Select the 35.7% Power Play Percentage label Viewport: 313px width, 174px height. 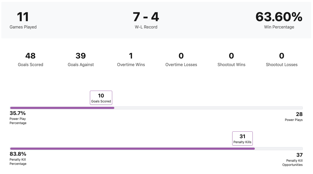tap(18, 113)
